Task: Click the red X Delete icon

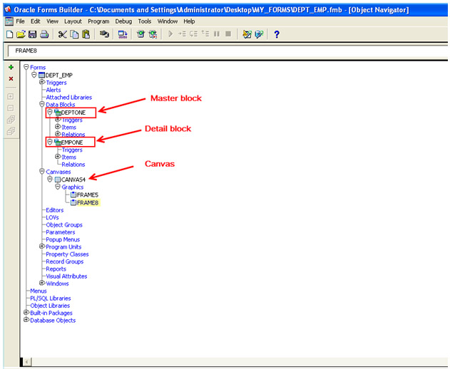Action: pyautogui.click(x=11, y=78)
